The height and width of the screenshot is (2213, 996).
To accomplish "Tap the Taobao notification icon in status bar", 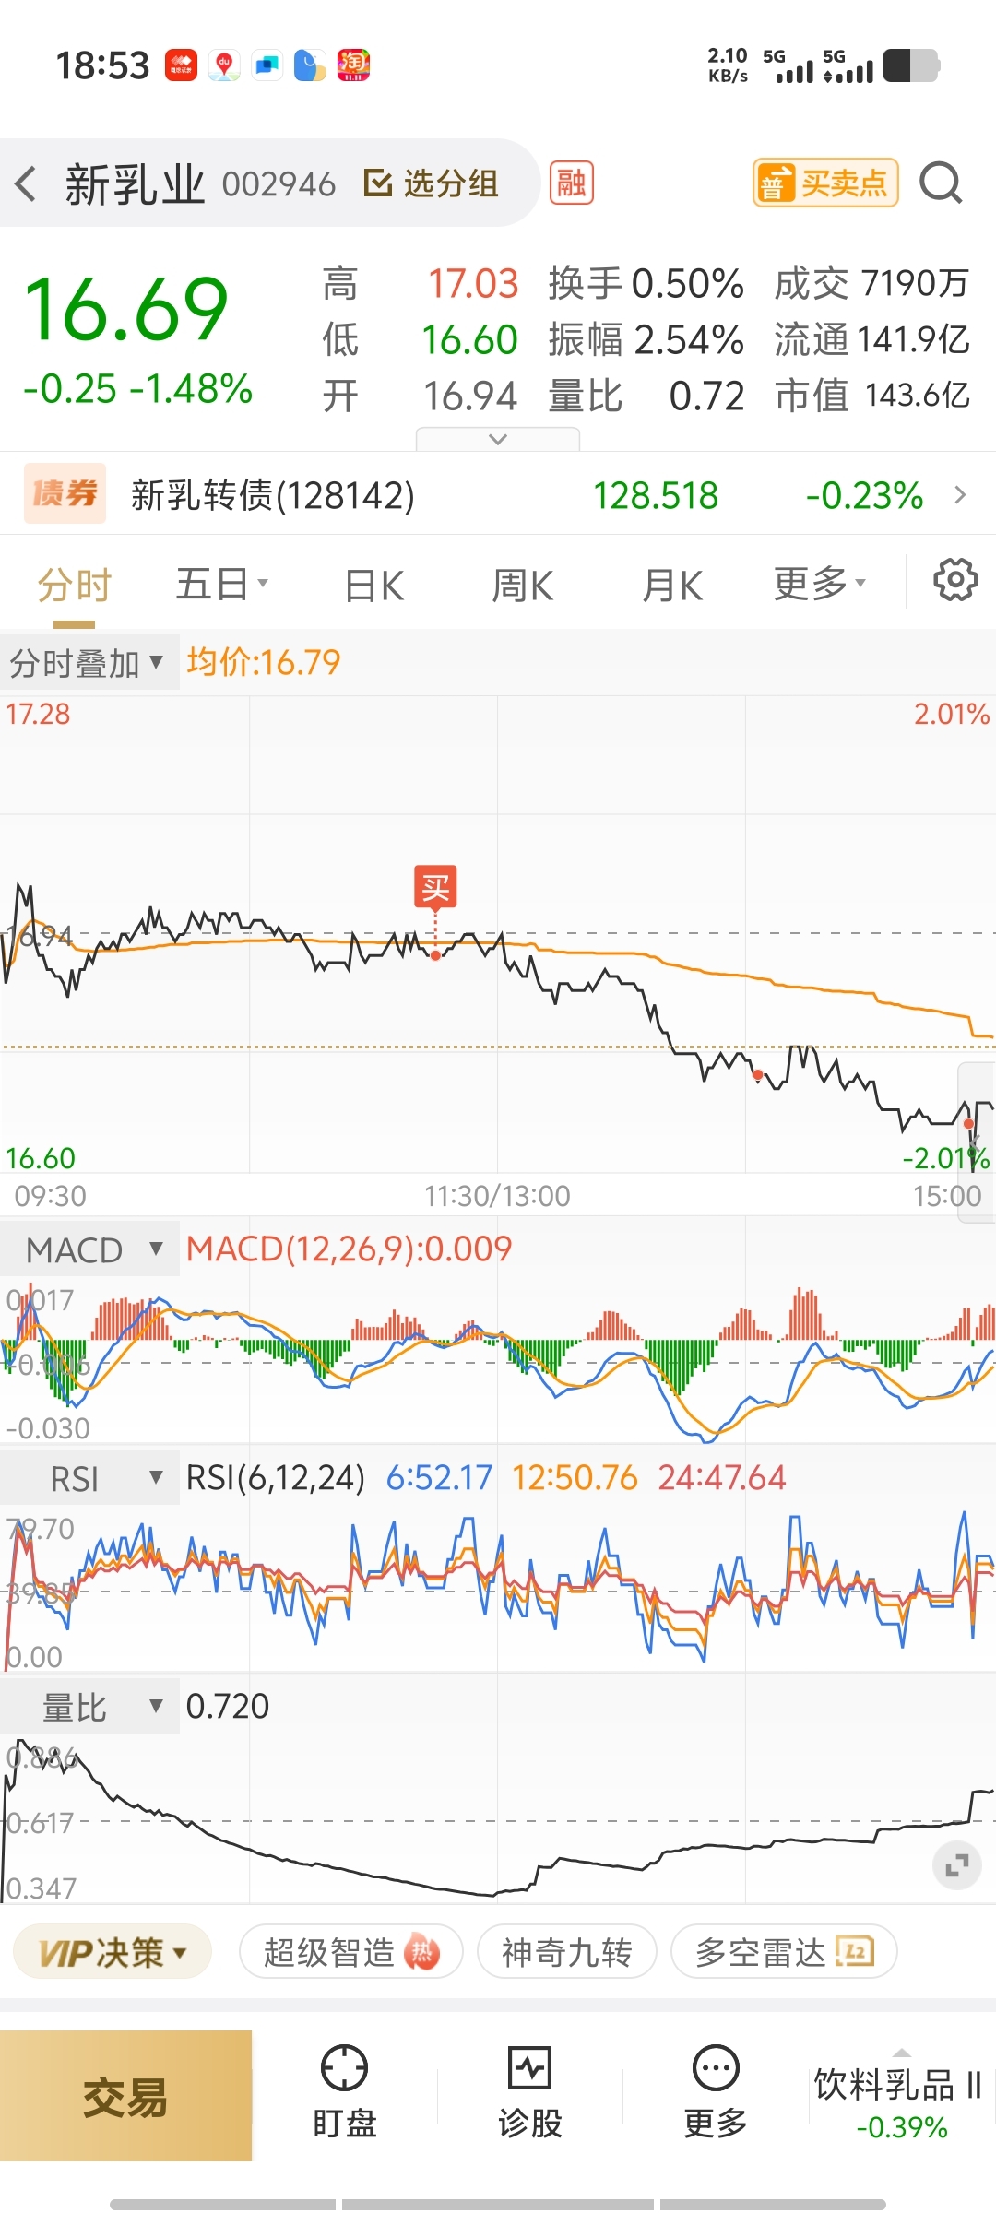I will coord(353,65).
